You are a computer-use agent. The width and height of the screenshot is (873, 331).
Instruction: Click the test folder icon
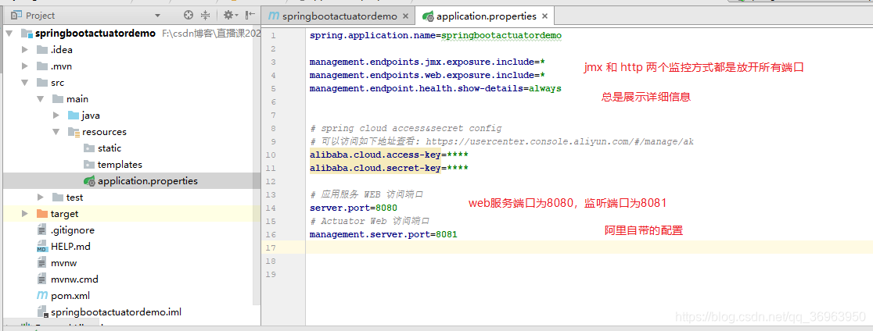pos(57,198)
